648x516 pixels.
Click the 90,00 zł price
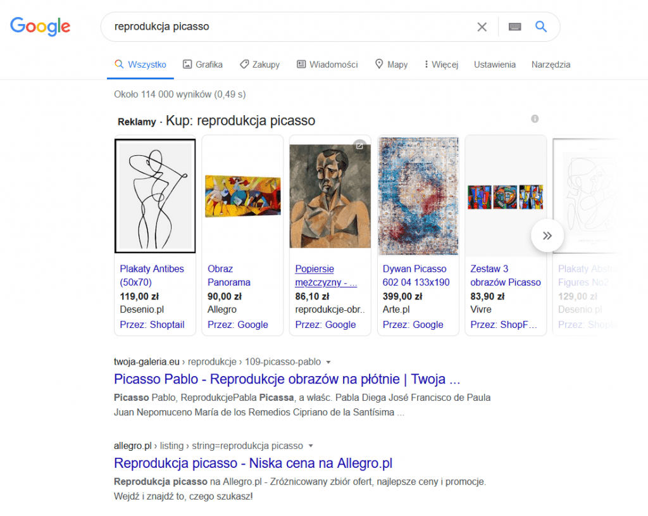tap(225, 296)
